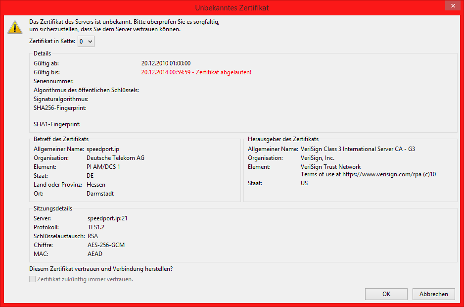This screenshot has width=464, height=307.
Task: Close the Unbekanntes Zertifikat dialog
Action: point(453,5)
